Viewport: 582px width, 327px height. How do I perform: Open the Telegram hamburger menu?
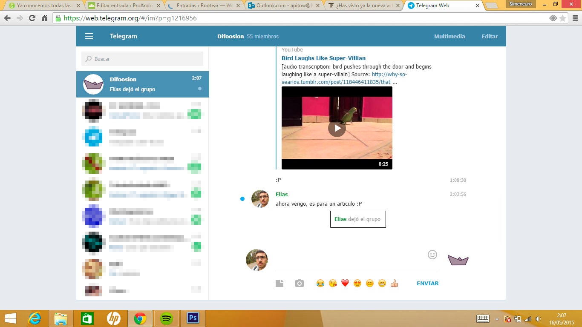pyautogui.click(x=89, y=36)
